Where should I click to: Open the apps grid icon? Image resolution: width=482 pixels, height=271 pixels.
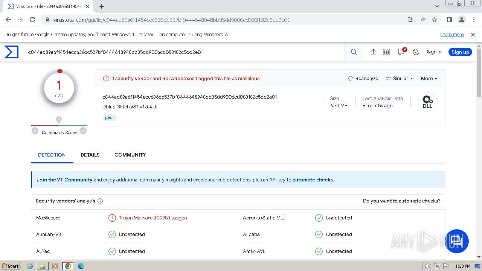386,52
